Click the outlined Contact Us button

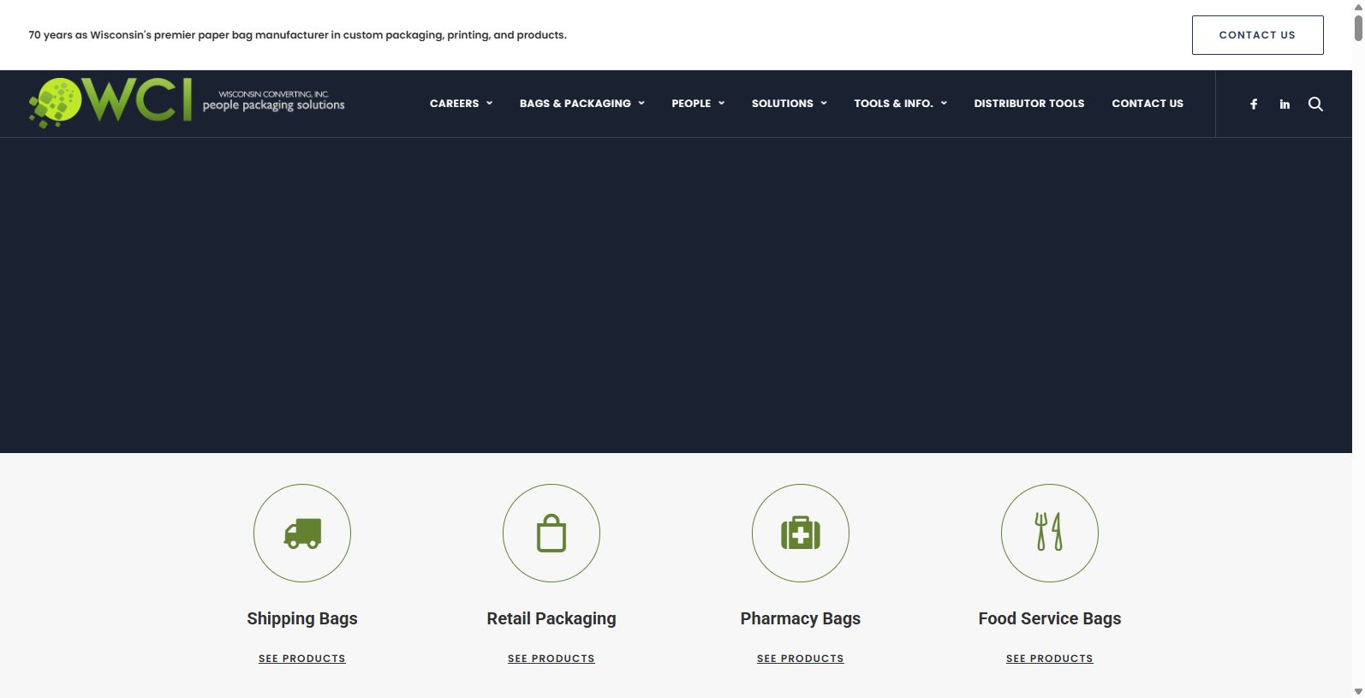(1257, 35)
